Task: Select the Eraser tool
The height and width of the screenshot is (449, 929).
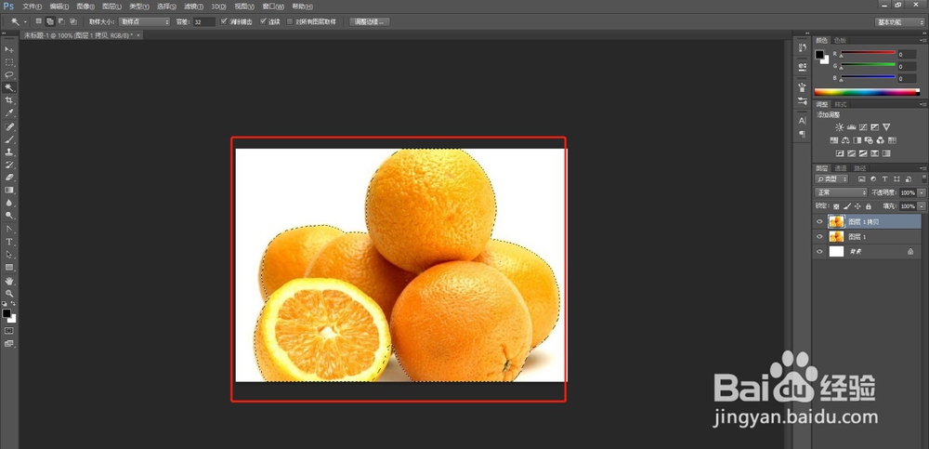Action: coord(9,178)
